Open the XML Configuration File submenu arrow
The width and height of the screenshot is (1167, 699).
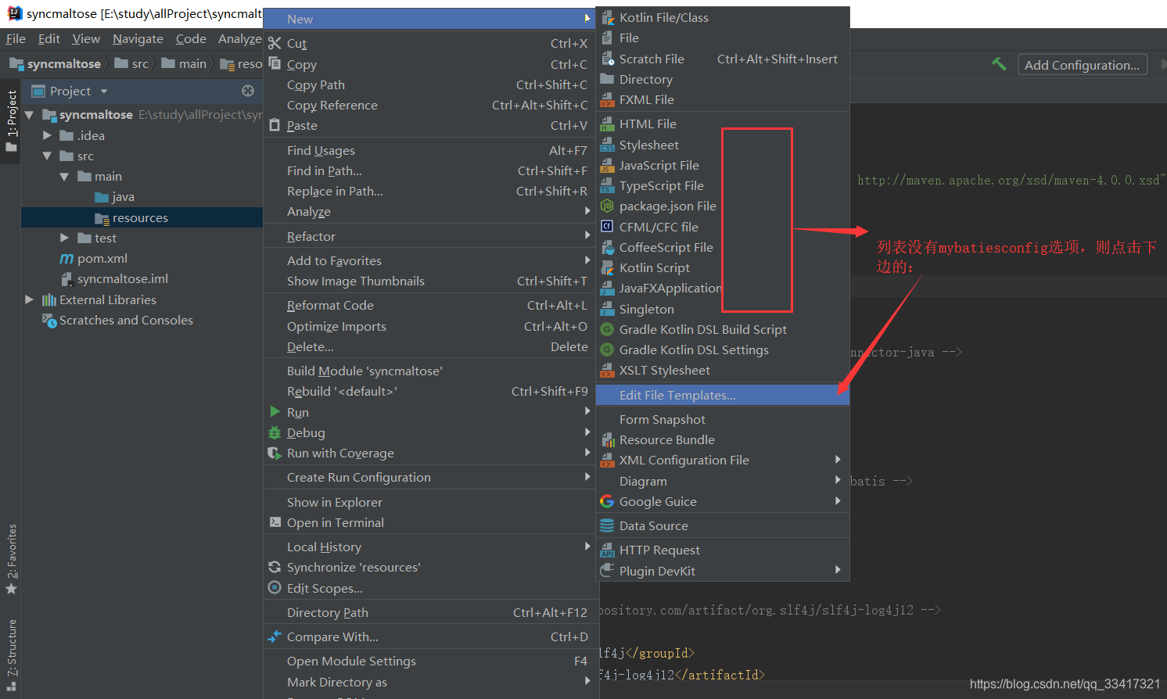pyautogui.click(x=838, y=460)
